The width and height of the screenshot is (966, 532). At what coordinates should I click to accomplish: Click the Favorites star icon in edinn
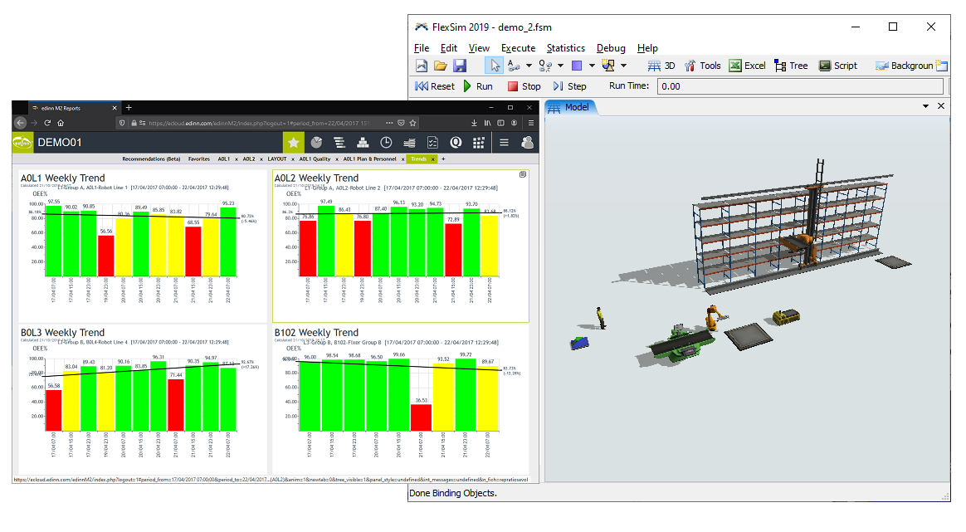293,143
